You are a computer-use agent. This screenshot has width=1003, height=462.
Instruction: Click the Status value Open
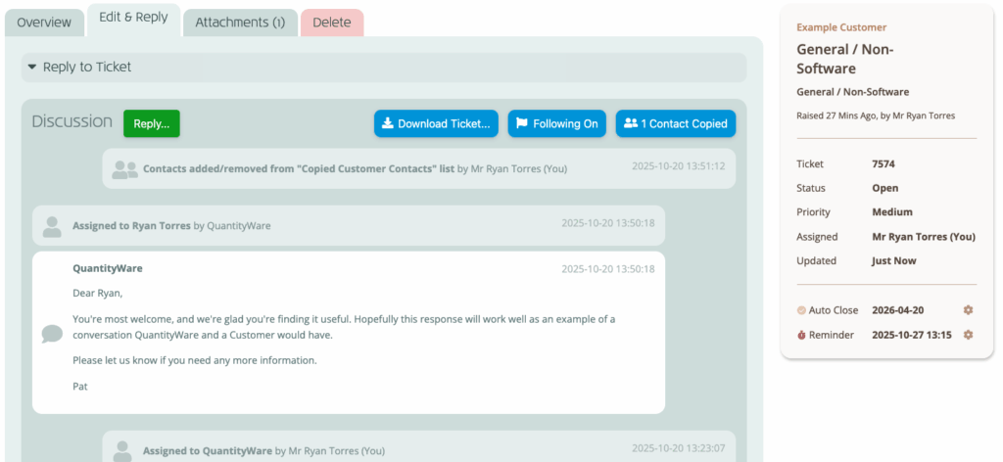coord(884,188)
